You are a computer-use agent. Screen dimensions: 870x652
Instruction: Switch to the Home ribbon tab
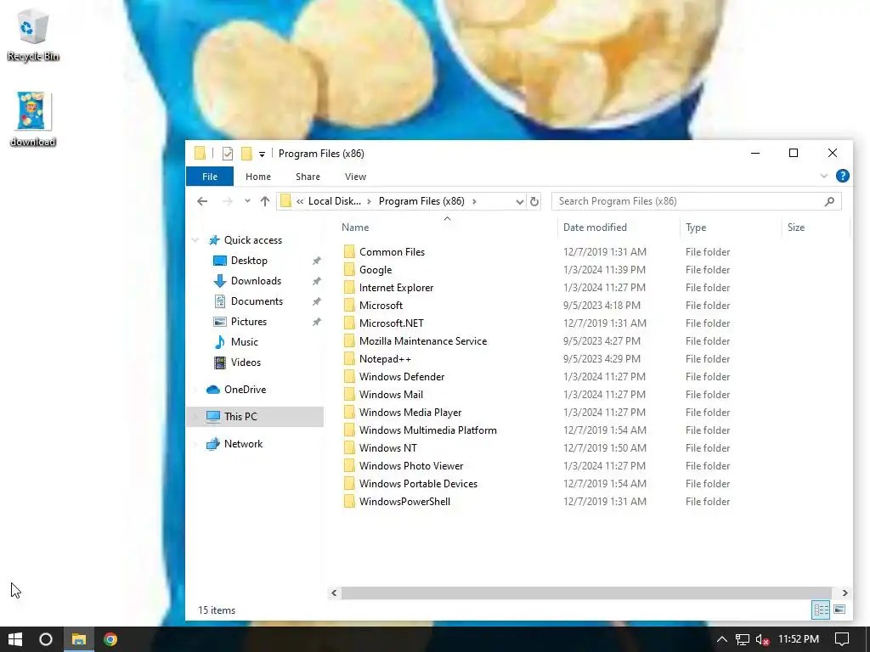pyautogui.click(x=258, y=177)
